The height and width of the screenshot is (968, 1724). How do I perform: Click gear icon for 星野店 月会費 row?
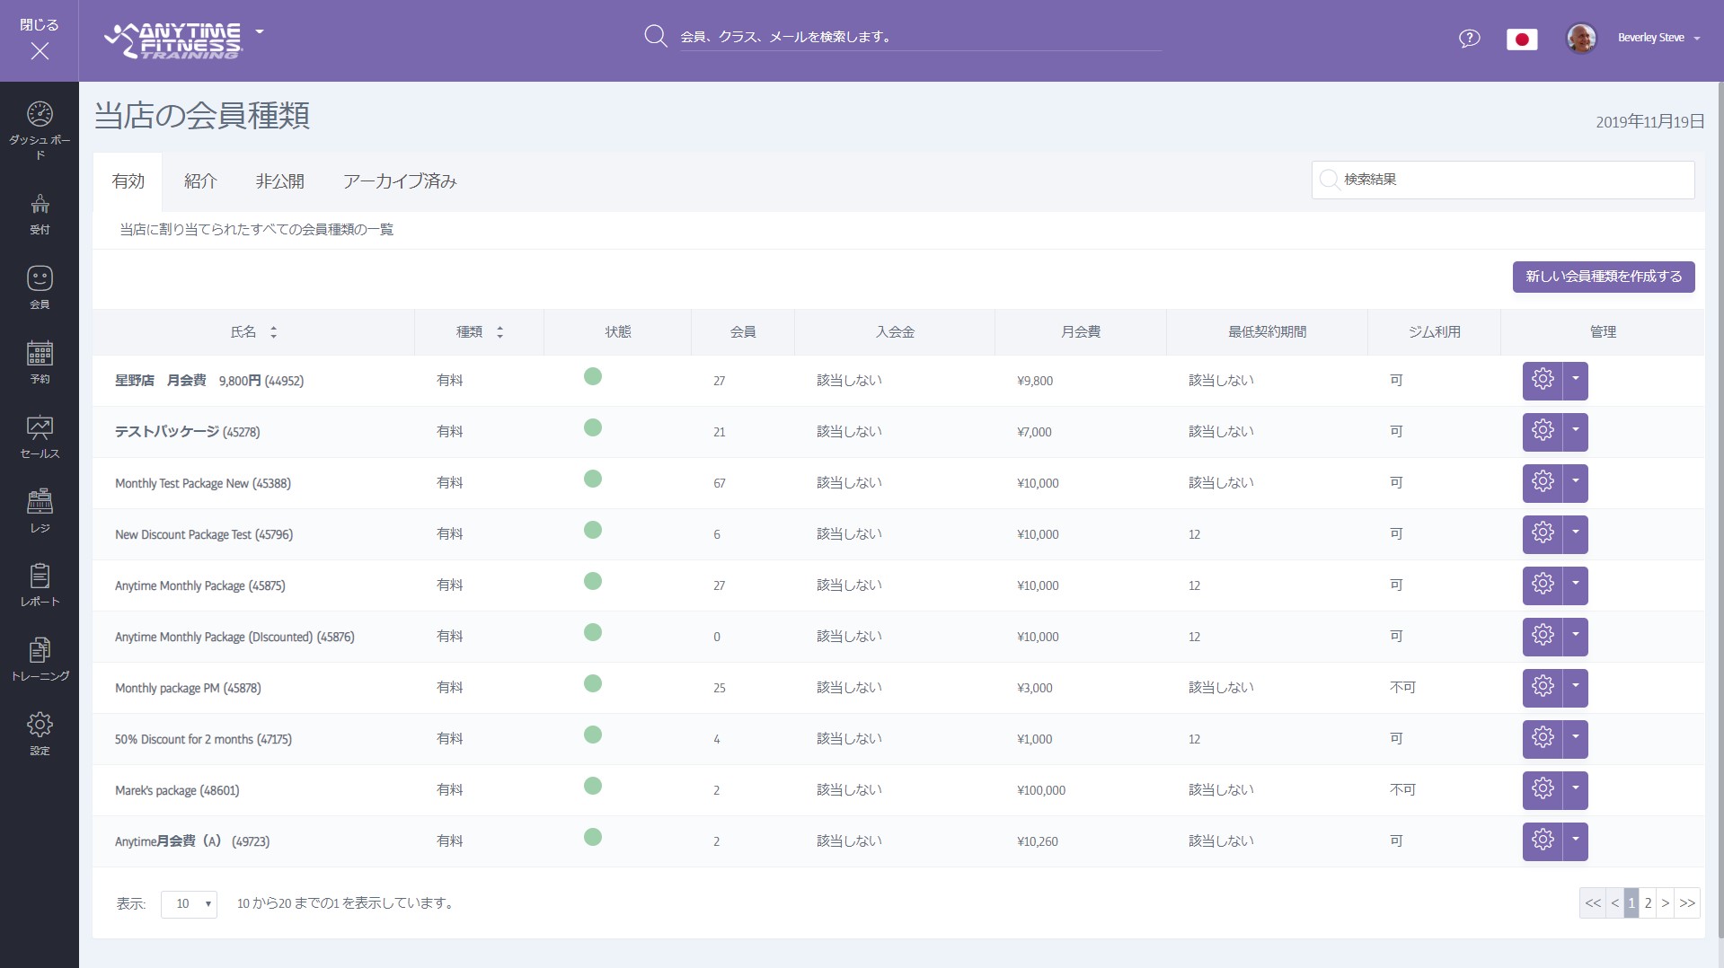coord(1543,381)
